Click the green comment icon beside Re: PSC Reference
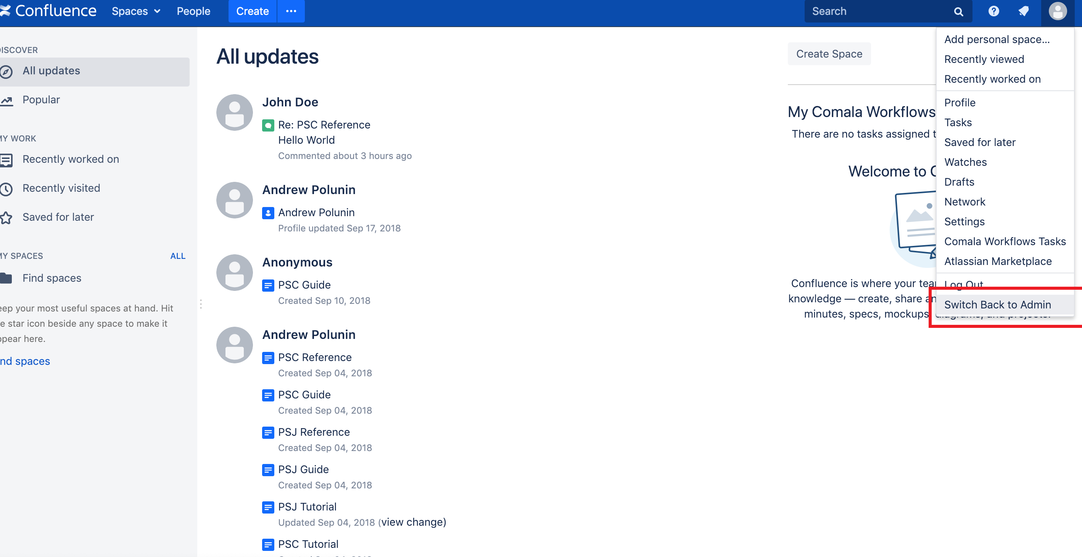 point(268,125)
